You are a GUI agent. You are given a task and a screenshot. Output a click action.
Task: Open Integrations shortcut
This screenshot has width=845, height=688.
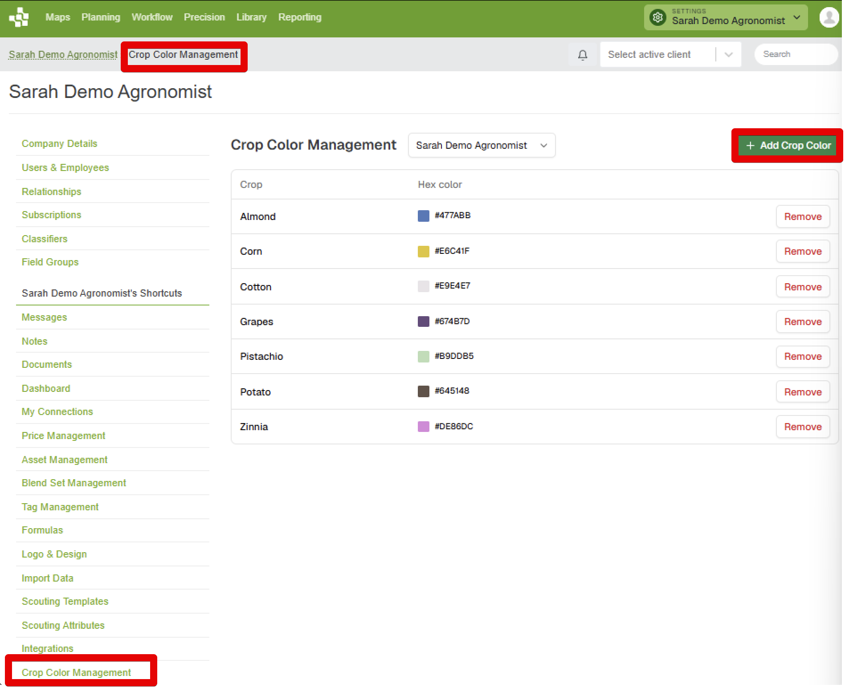(x=47, y=648)
